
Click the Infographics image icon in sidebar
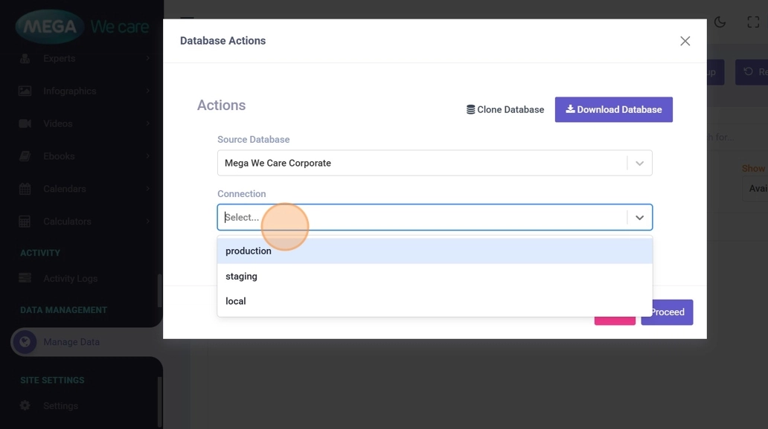(25, 91)
